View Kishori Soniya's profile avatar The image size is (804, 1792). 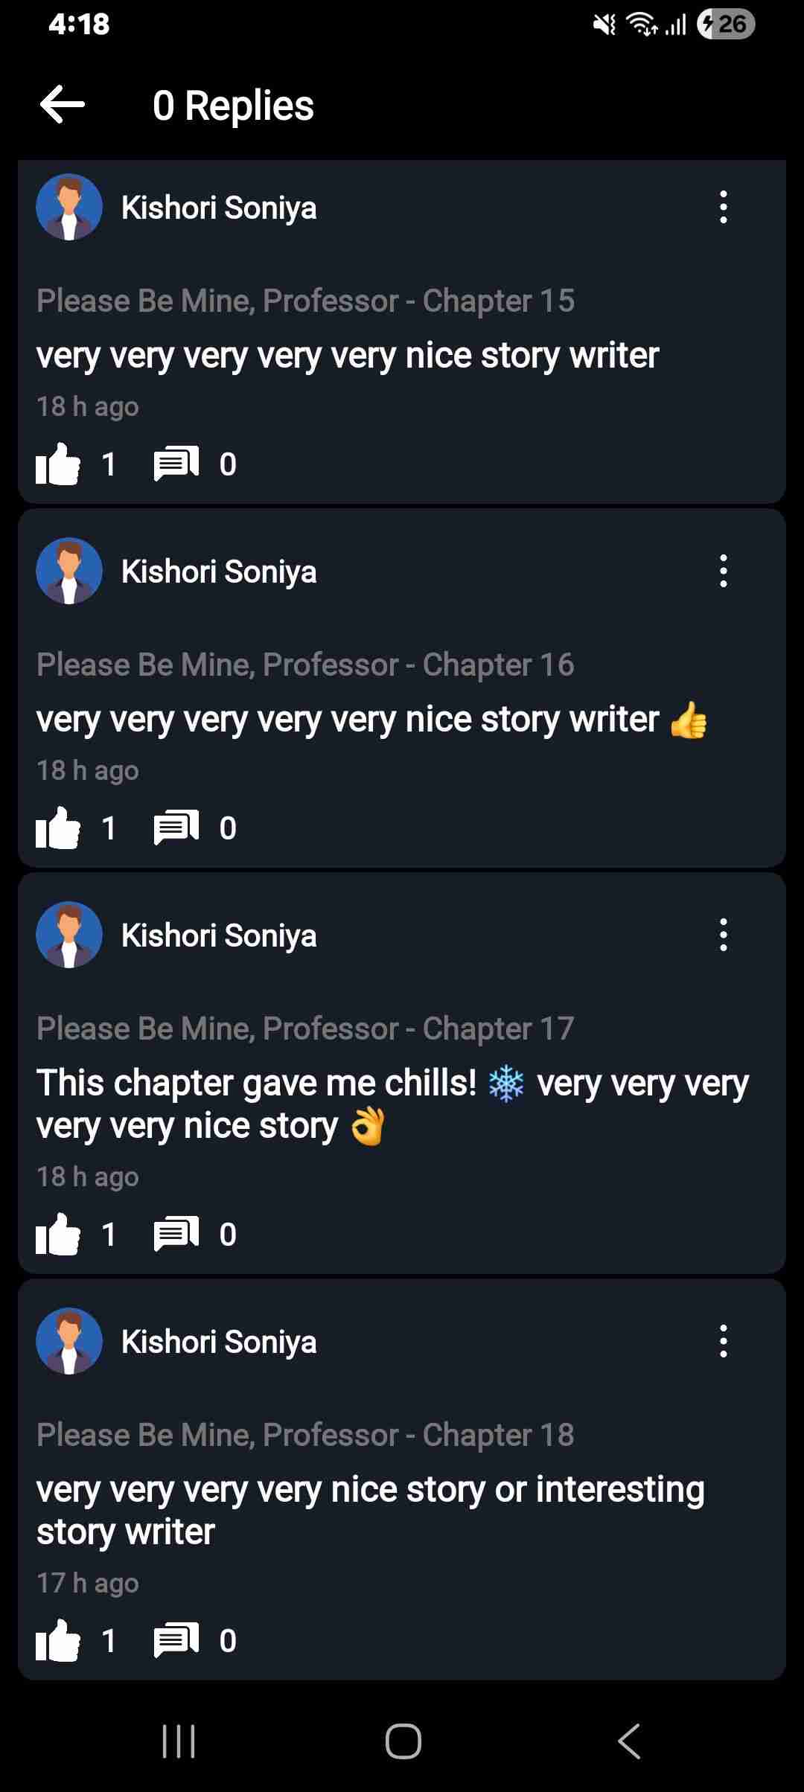click(68, 207)
